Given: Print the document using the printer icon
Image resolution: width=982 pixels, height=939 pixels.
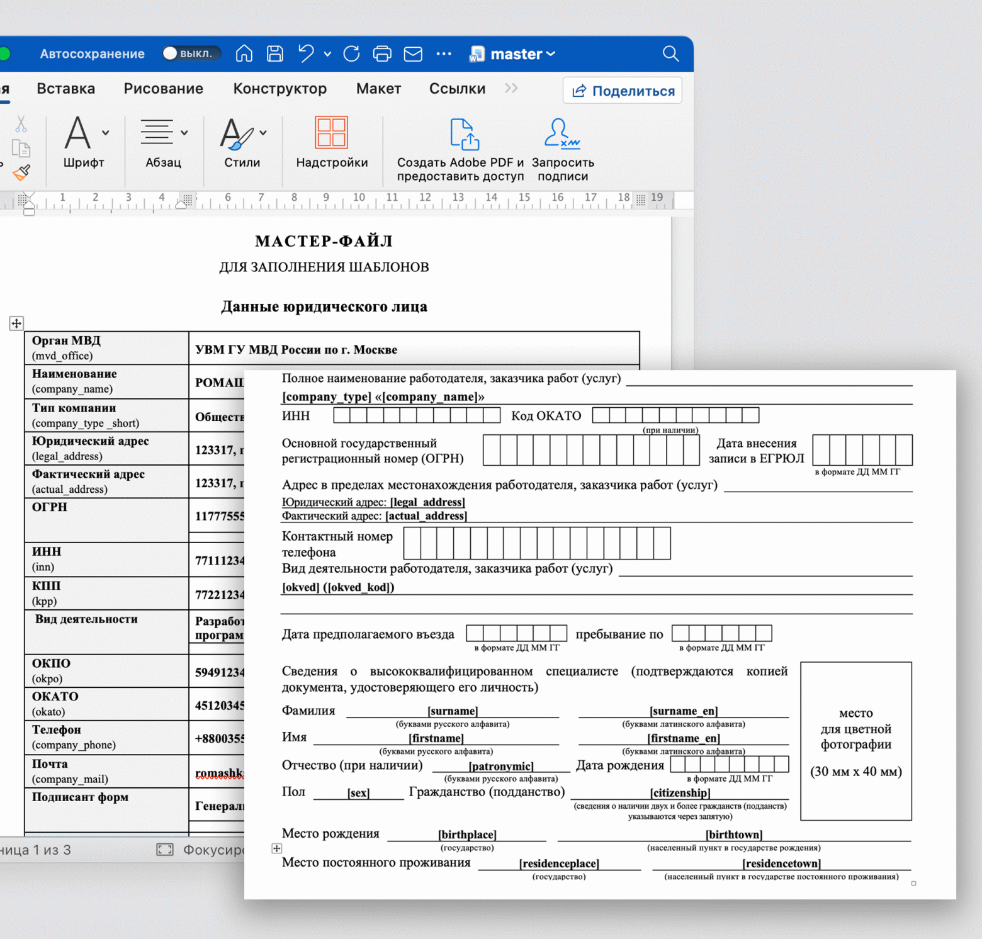Looking at the screenshot, I should pos(382,54).
